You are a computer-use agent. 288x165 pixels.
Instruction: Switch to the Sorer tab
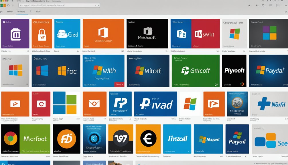[38, 11]
